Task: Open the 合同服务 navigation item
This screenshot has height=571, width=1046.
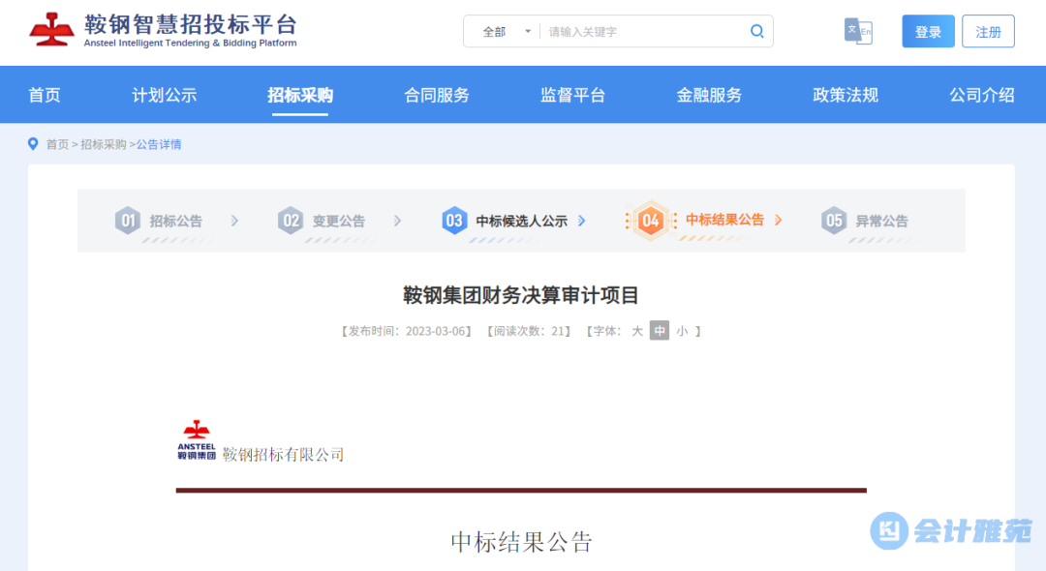Action: 436,95
